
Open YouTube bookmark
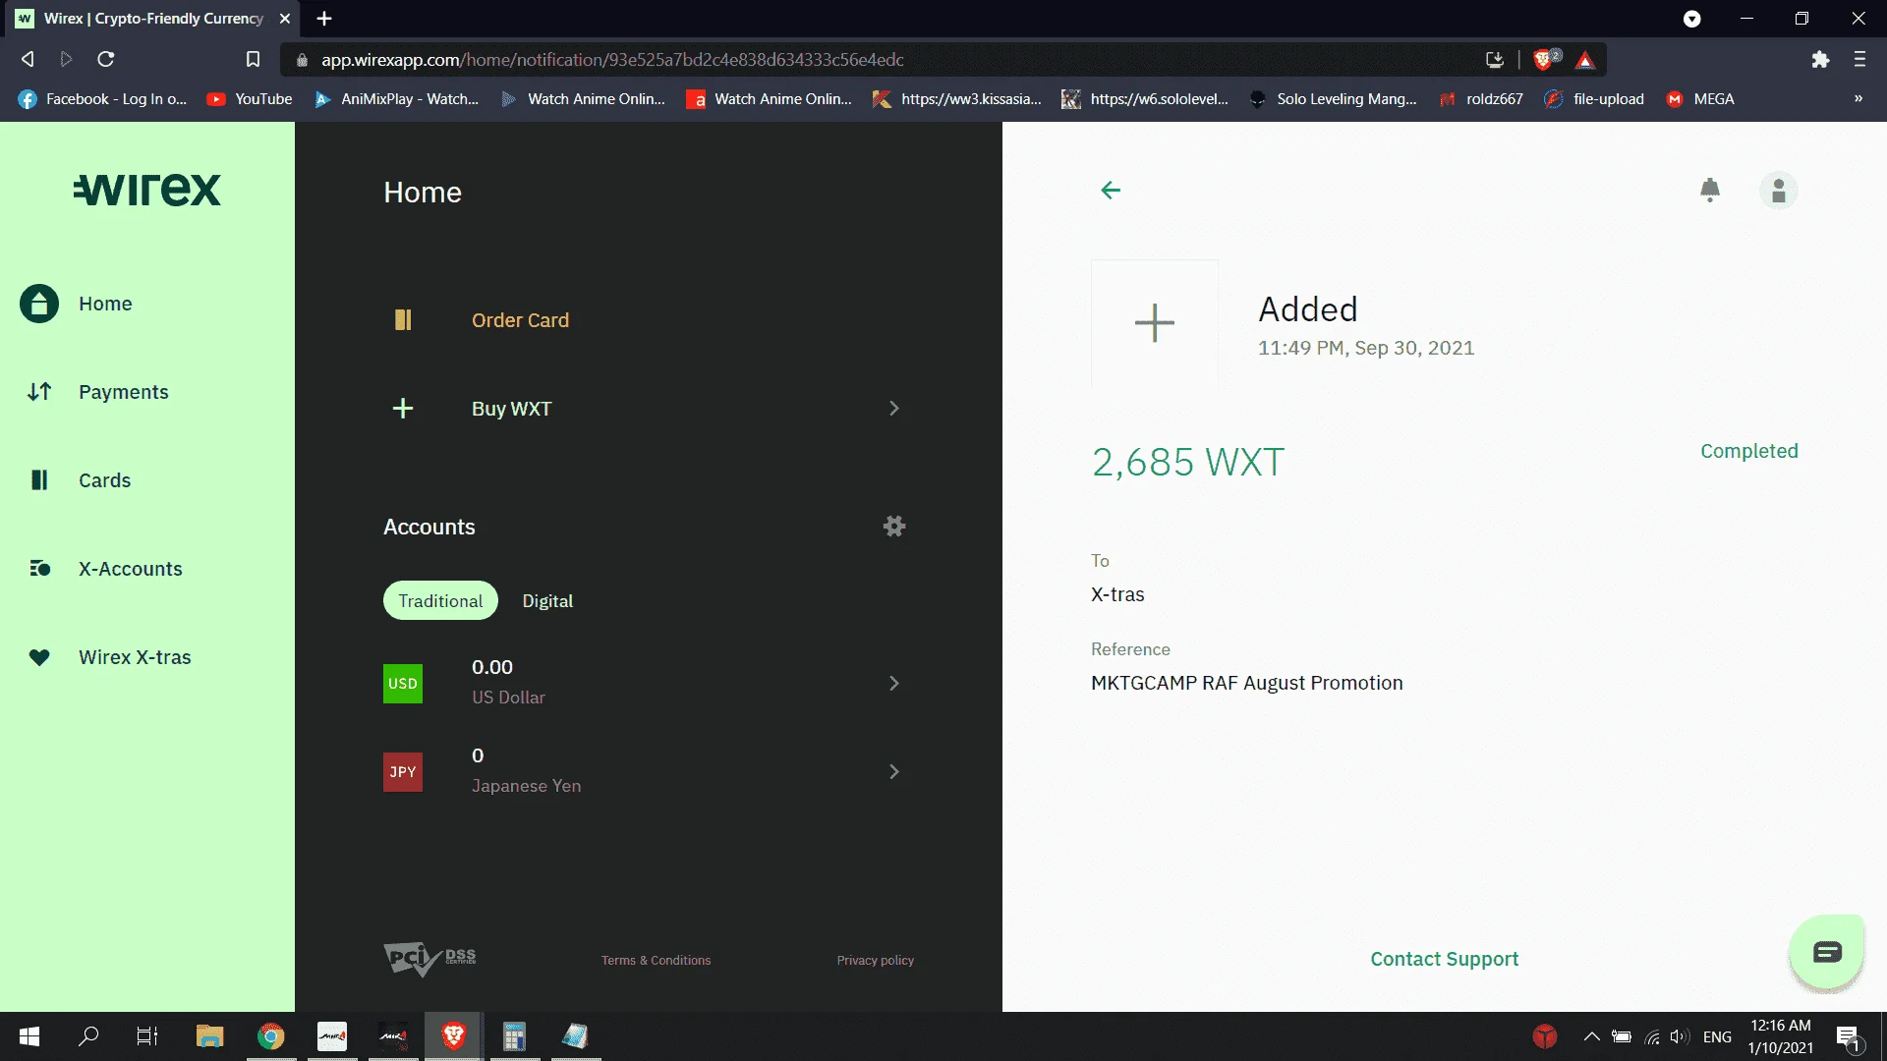pos(250,99)
